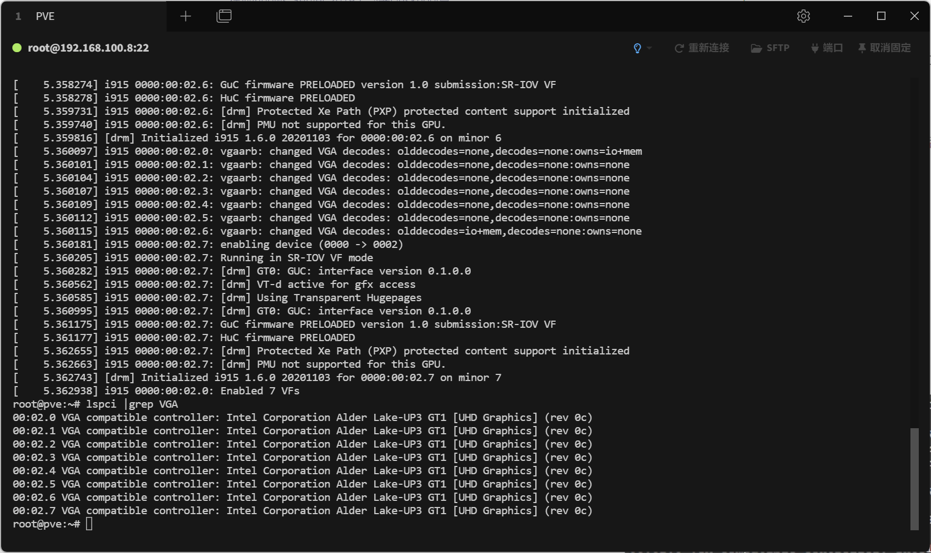Click the green connection status dot
Viewport: 931px width, 553px height.
point(17,48)
